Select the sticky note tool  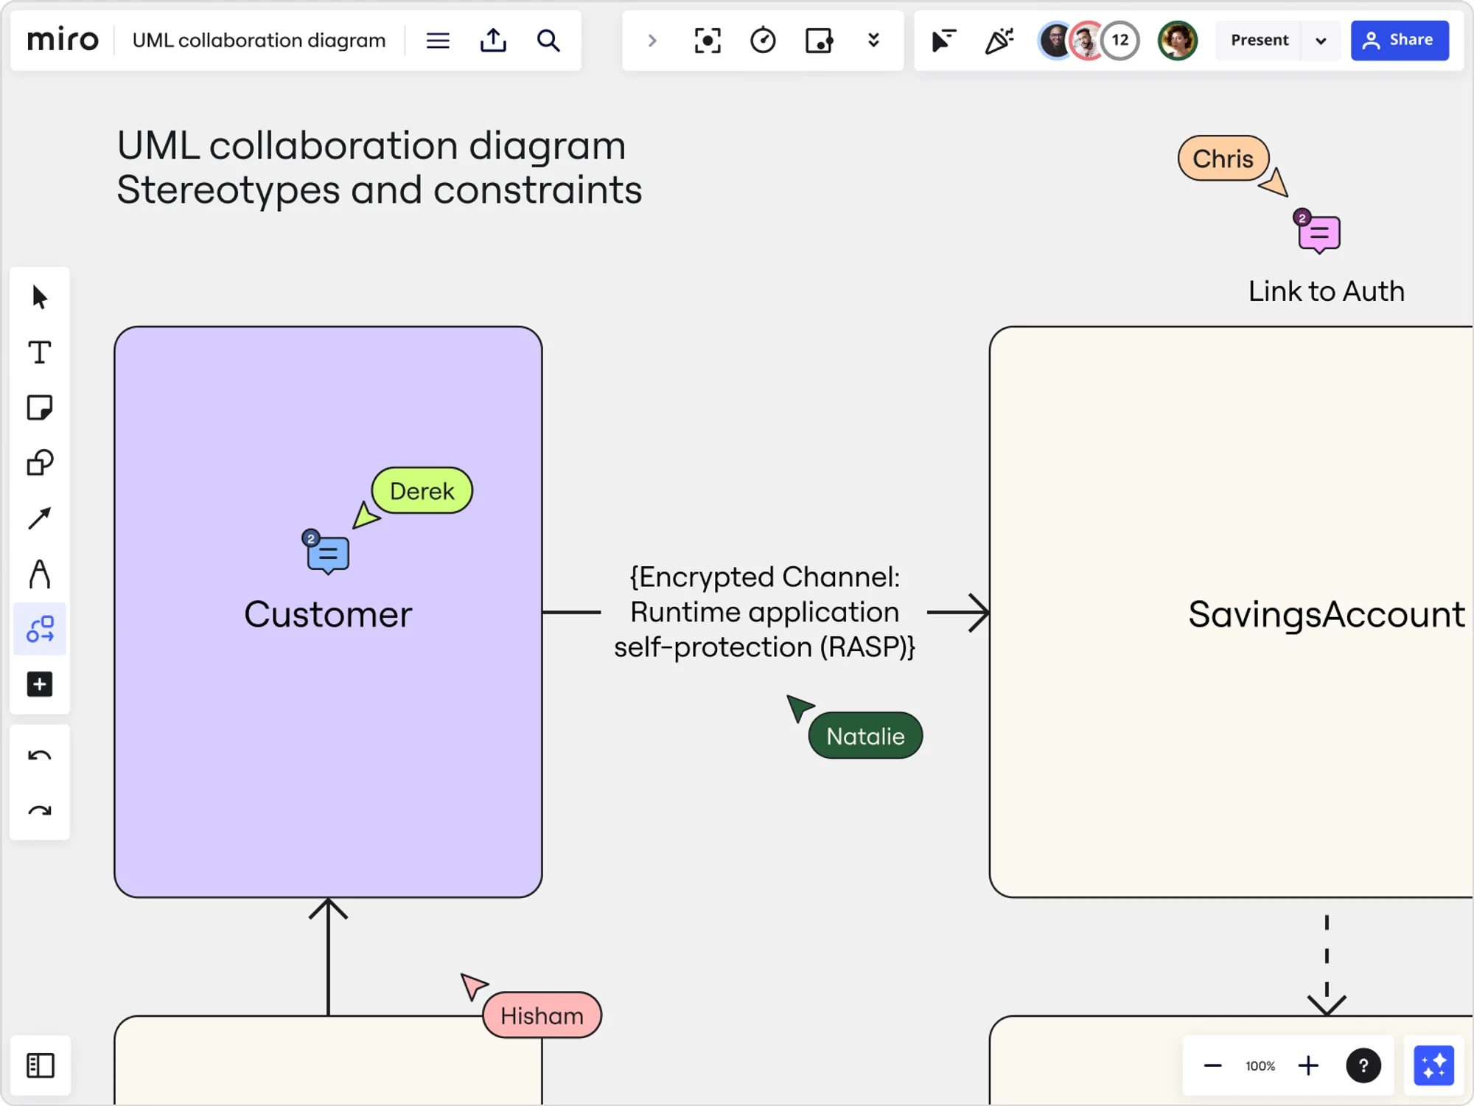40,408
